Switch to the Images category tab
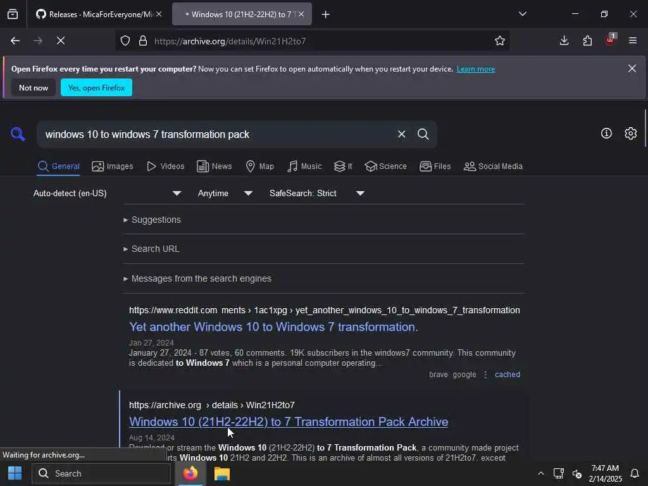 [113, 166]
